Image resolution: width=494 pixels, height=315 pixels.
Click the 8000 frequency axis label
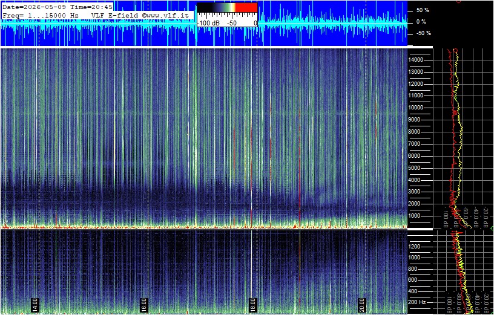(415, 132)
